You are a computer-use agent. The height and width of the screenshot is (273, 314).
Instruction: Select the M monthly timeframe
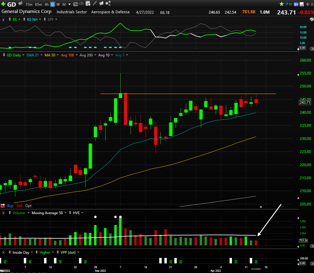64,5
